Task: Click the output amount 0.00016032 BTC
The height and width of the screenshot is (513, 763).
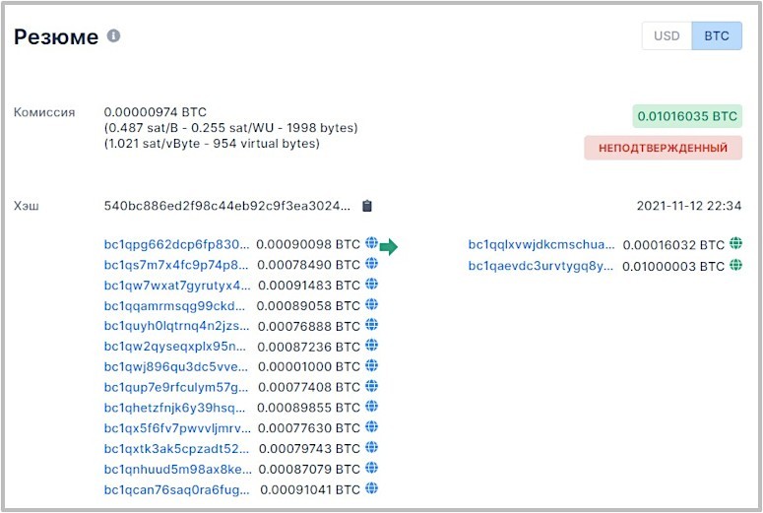Action: (x=674, y=245)
